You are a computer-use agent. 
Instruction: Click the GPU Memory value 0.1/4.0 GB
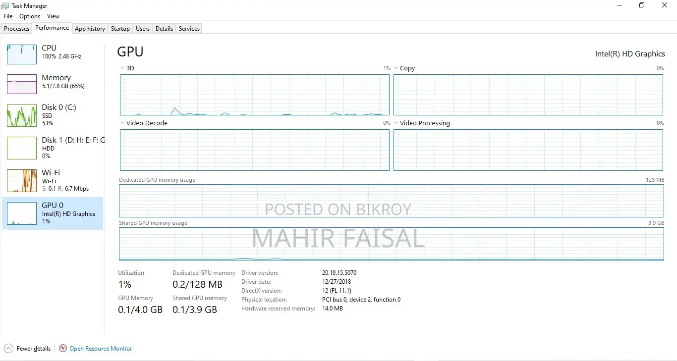click(x=140, y=309)
